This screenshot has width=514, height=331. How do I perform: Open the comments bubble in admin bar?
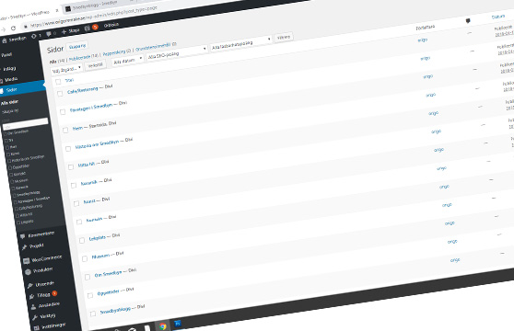(49, 34)
